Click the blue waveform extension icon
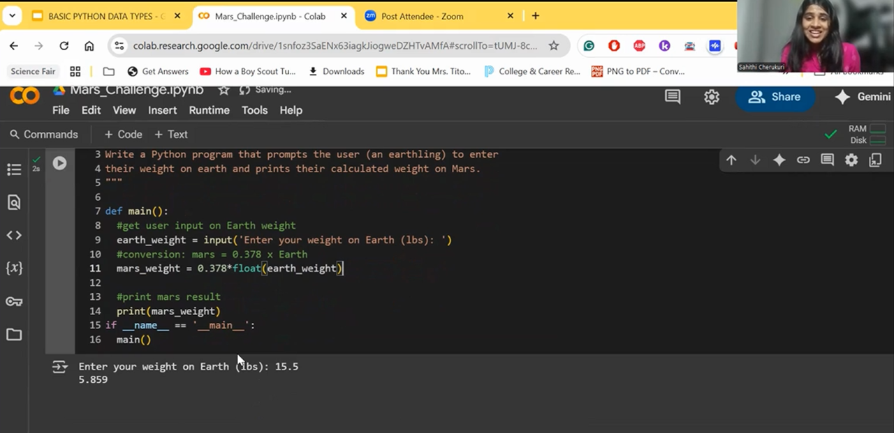894x433 pixels. pos(715,46)
